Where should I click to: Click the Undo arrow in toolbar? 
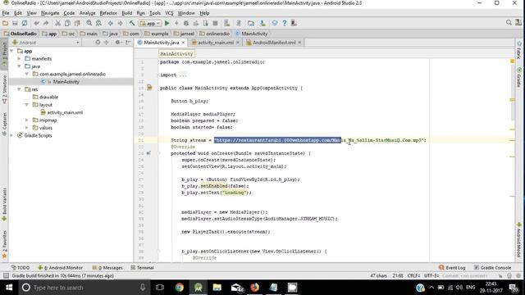click(36, 23)
